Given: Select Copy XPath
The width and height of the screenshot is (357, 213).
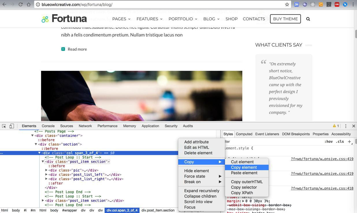Looking at the screenshot, I should coord(247,193).
